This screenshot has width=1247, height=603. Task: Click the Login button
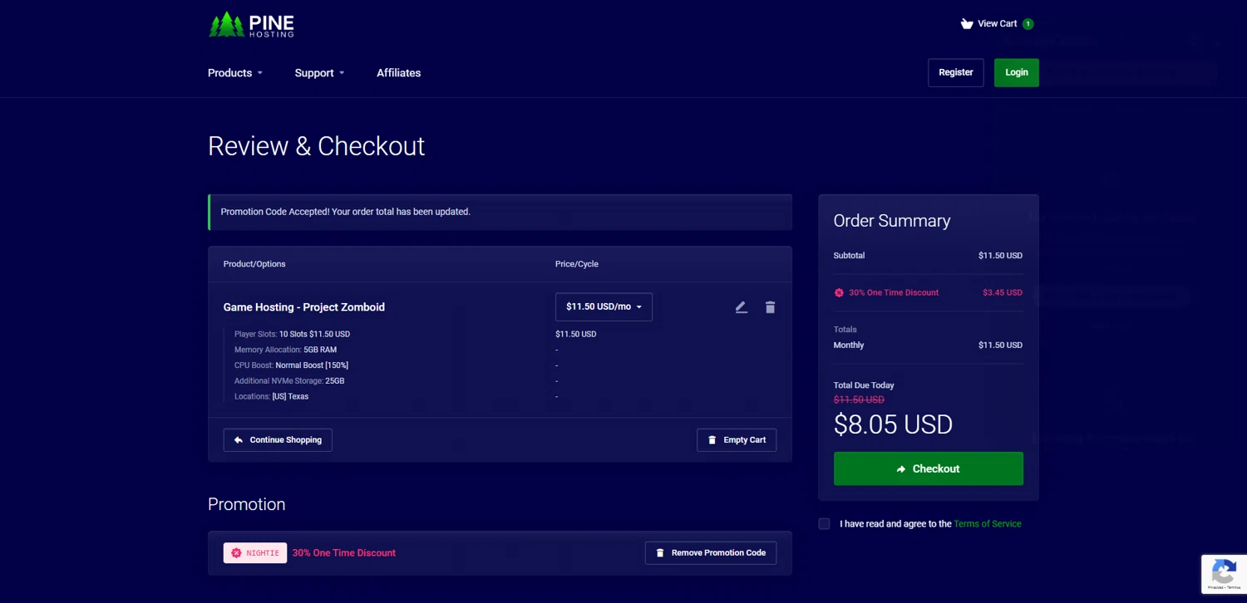click(1016, 72)
